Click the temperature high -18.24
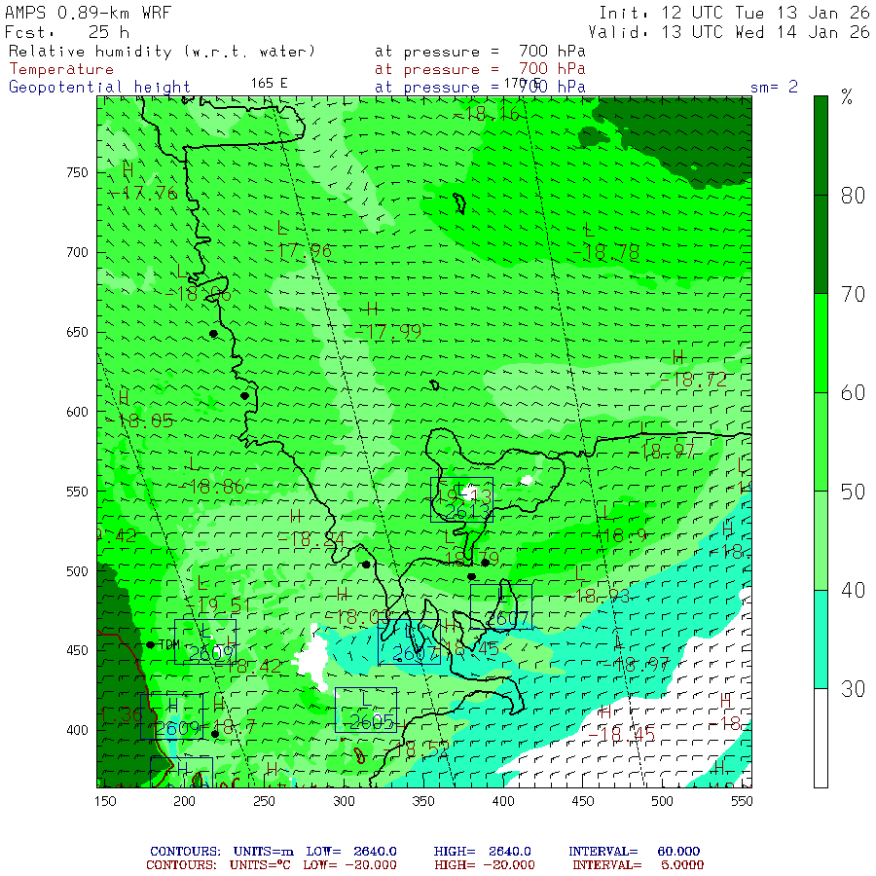 pyautogui.click(x=311, y=539)
